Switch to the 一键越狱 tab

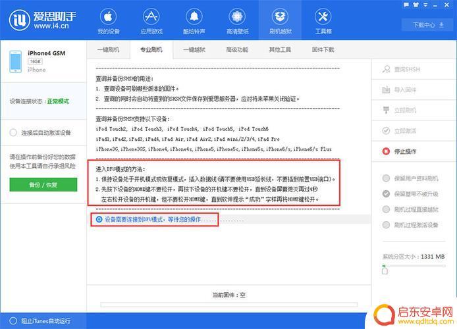(x=194, y=50)
